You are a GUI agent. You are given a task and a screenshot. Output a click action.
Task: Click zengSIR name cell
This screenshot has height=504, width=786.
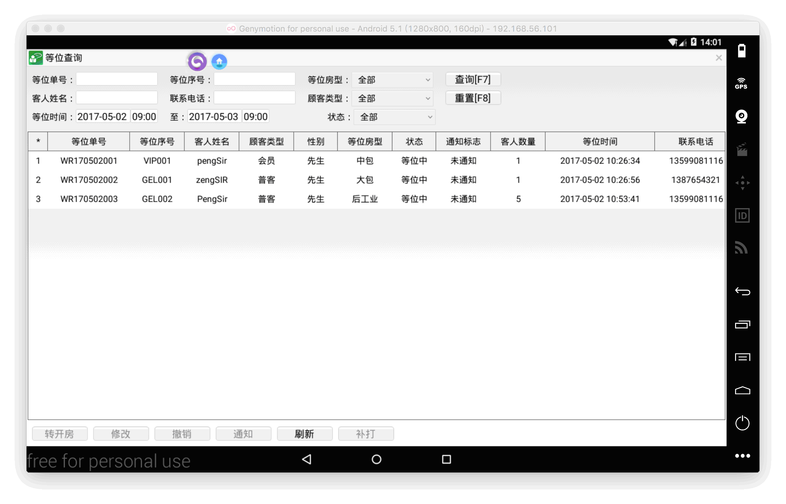tap(212, 180)
